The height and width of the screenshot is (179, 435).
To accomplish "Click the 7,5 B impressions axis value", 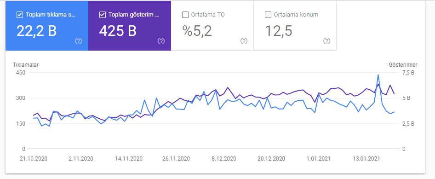I will [408, 73].
